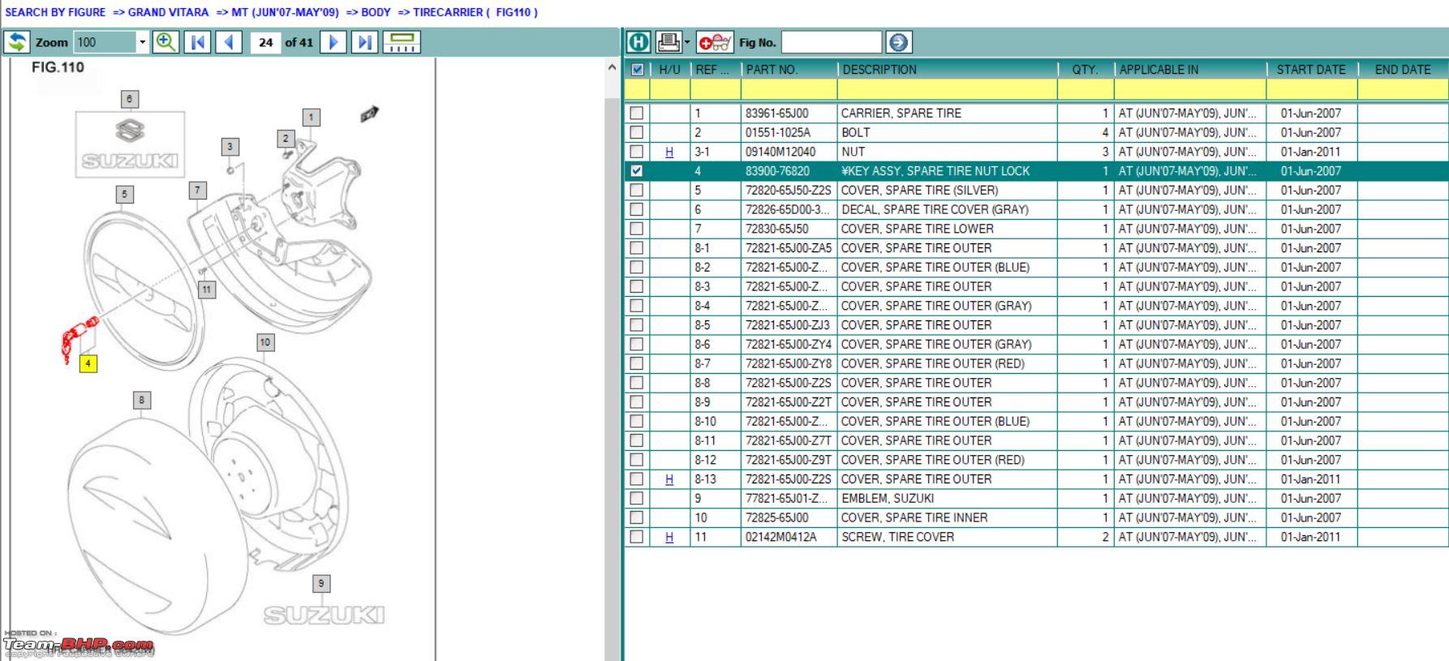
Task: Open the H link for row 8-13
Action: pos(669,479)
